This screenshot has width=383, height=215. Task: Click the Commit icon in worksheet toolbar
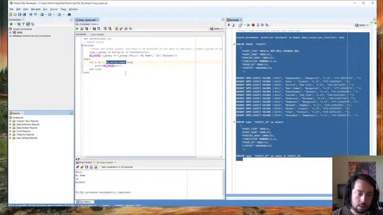click(105, 29)
